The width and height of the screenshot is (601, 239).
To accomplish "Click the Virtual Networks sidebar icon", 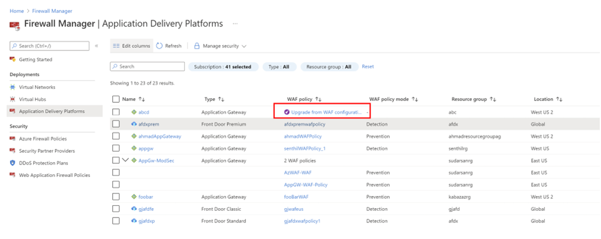I will click(x=13, y=87).
